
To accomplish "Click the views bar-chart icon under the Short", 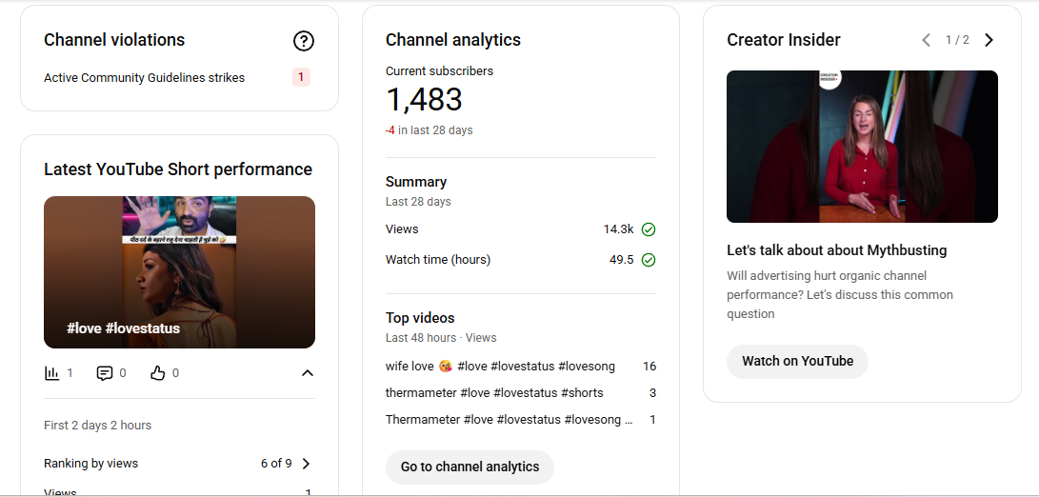I will pos(51,373).
